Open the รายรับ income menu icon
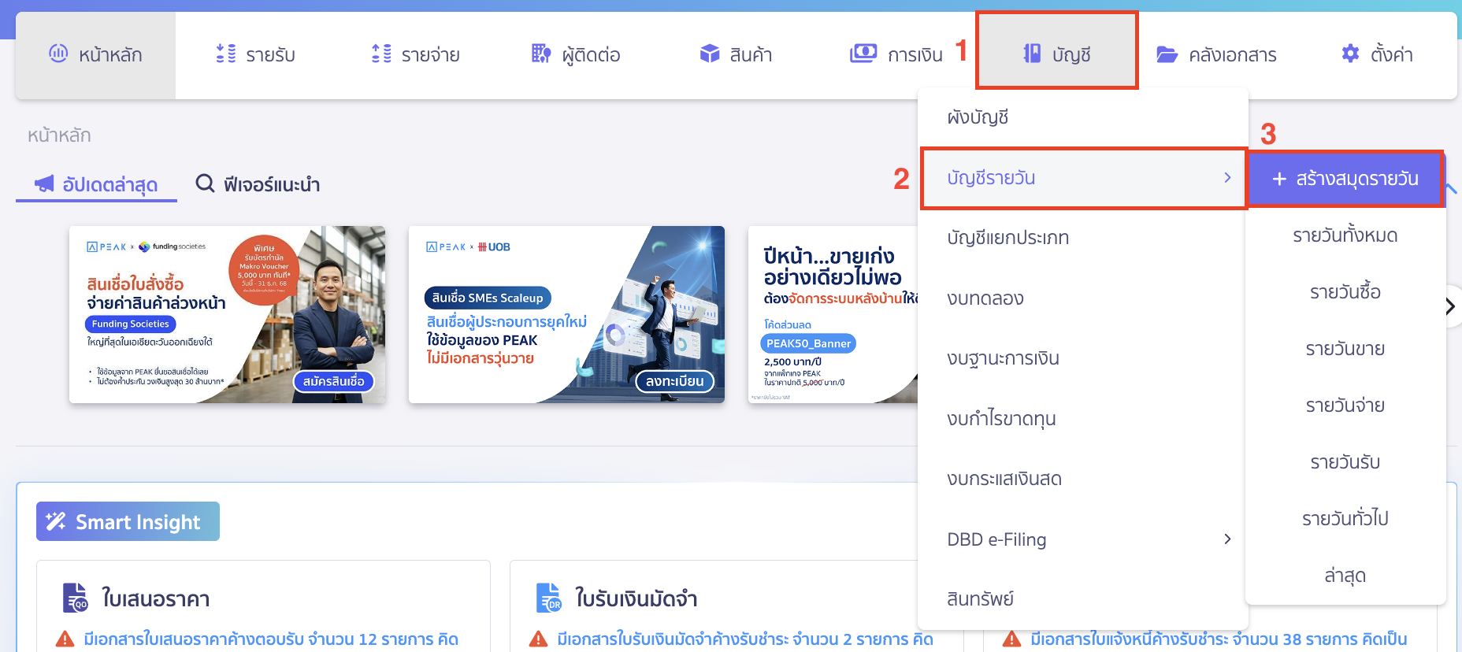Viewport: 1462px width, 652px height. coord(226,54)
